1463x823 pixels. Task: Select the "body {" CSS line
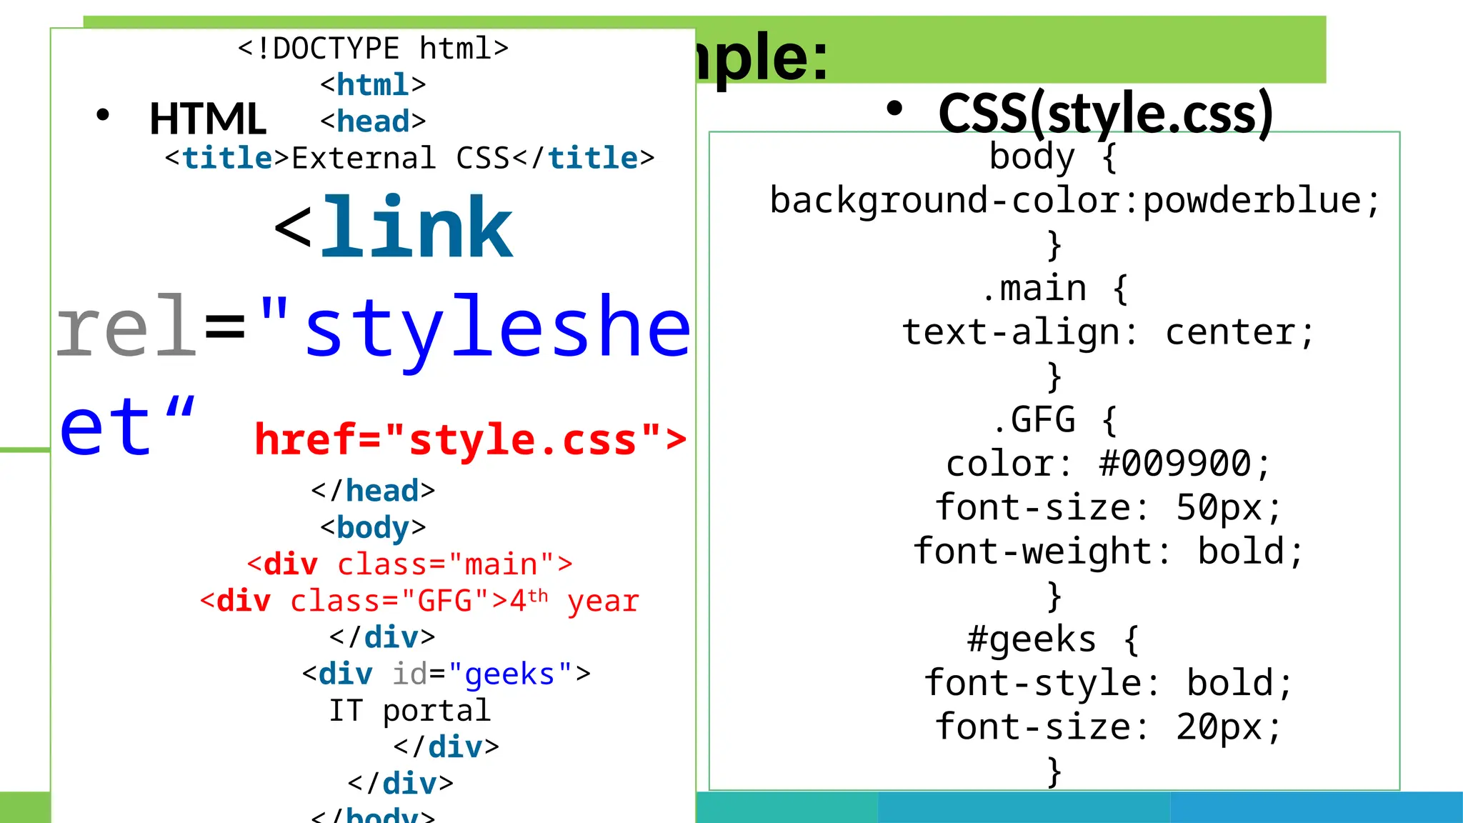(x=1054, y=156)
